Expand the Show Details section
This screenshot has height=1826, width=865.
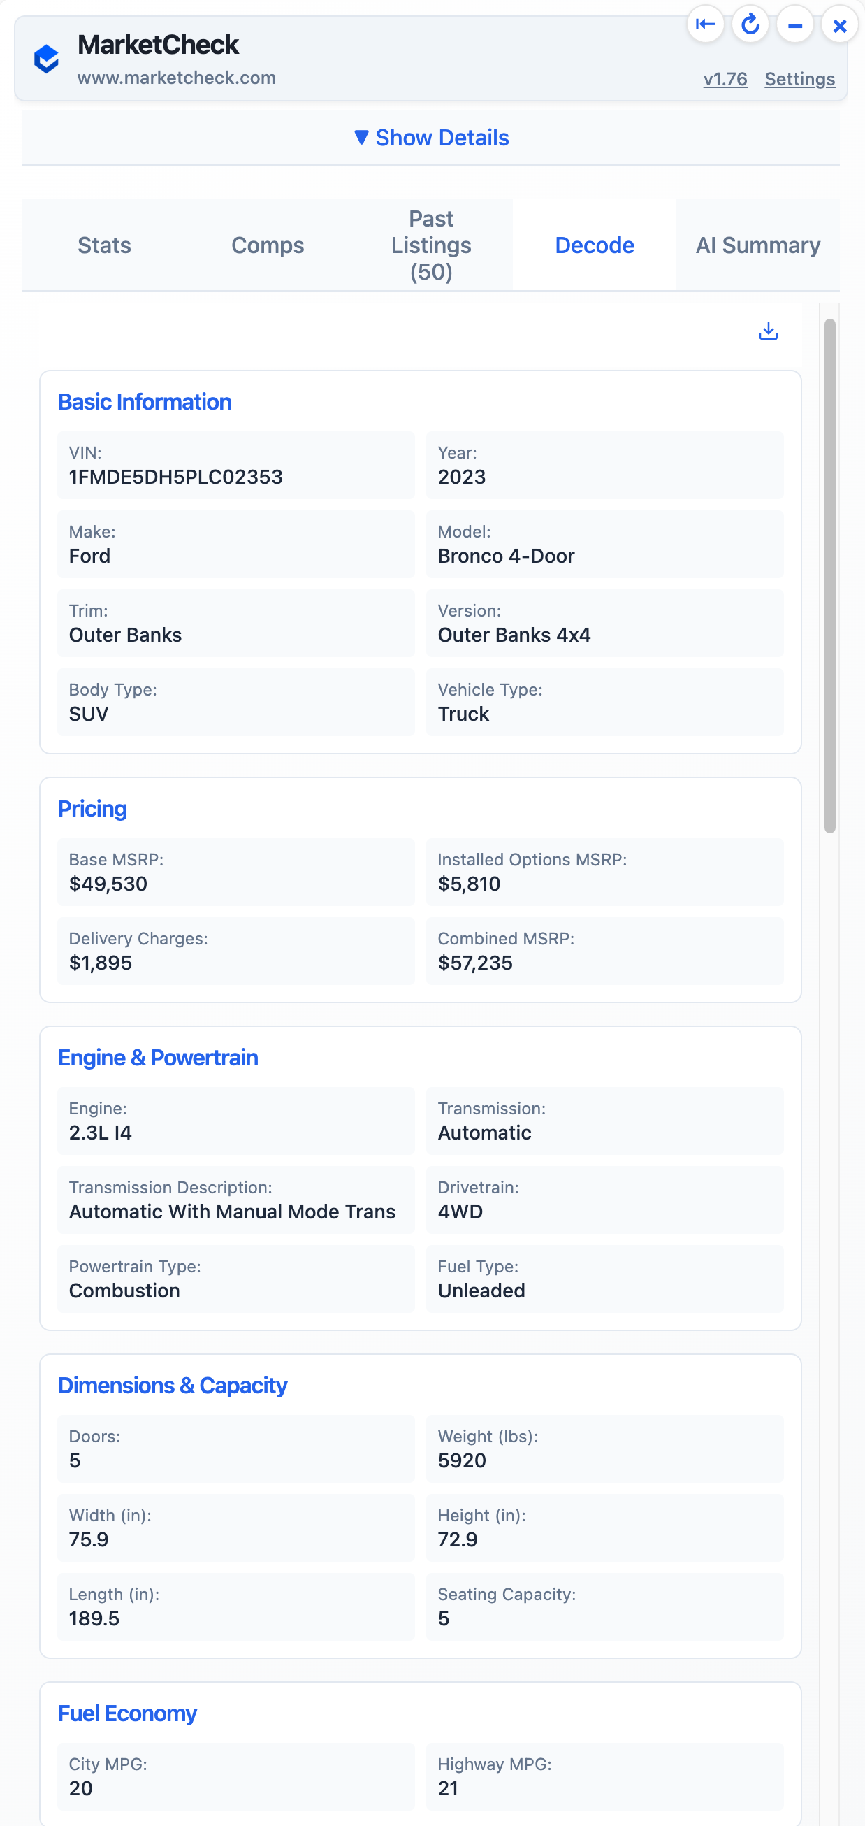click(x=431, y=138)
